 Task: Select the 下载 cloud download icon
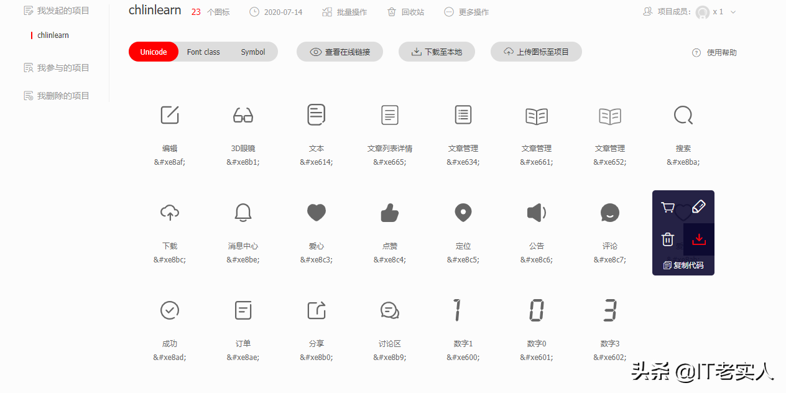(x=169, y=212)
